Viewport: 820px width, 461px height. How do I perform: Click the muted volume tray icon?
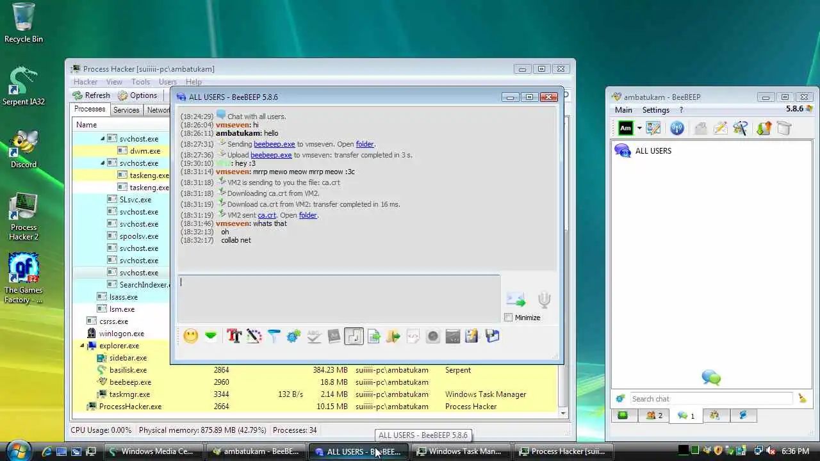[x=771, y=451]
